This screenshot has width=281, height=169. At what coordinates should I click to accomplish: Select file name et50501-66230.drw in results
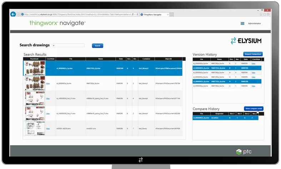[x=64, y=128]
